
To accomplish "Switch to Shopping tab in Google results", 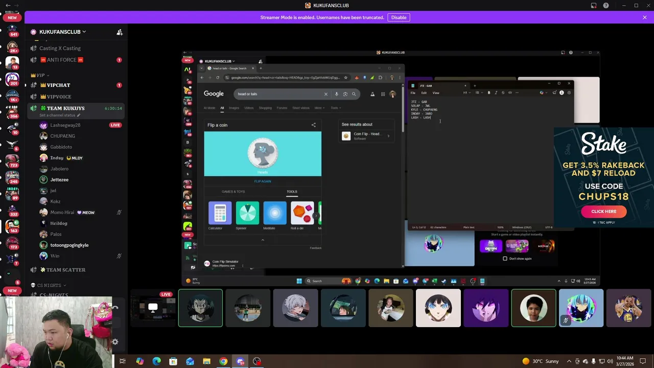I will (x=265, y=108).
